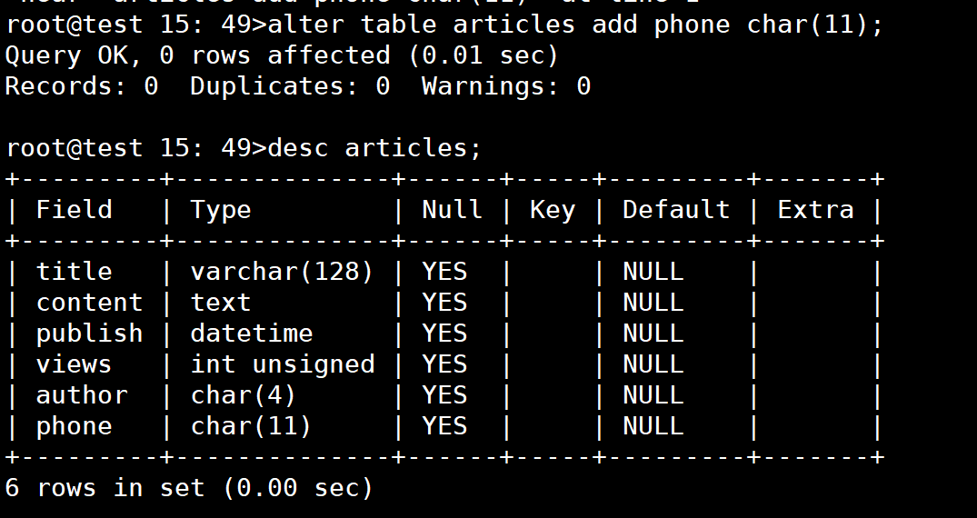Click the 'Null' column header
The width and height of the screenshot is (977, 518).
(x=452, y=209)
